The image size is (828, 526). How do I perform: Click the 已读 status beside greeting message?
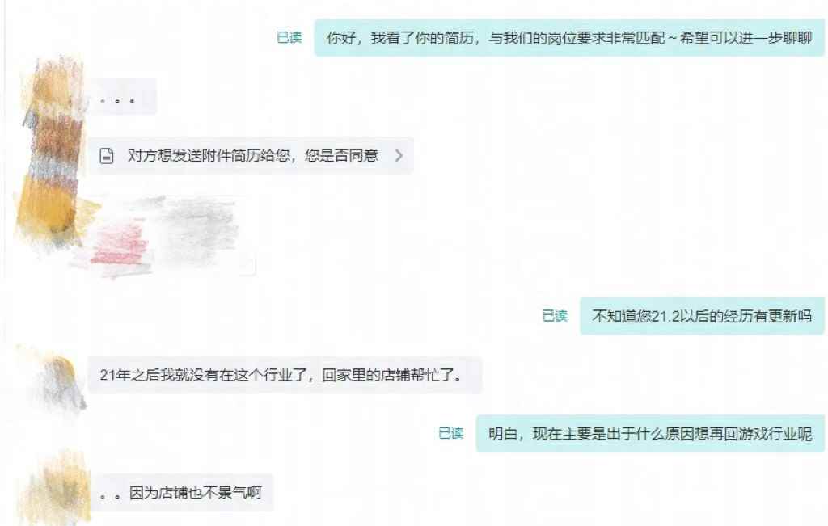[x=289, y=37]
